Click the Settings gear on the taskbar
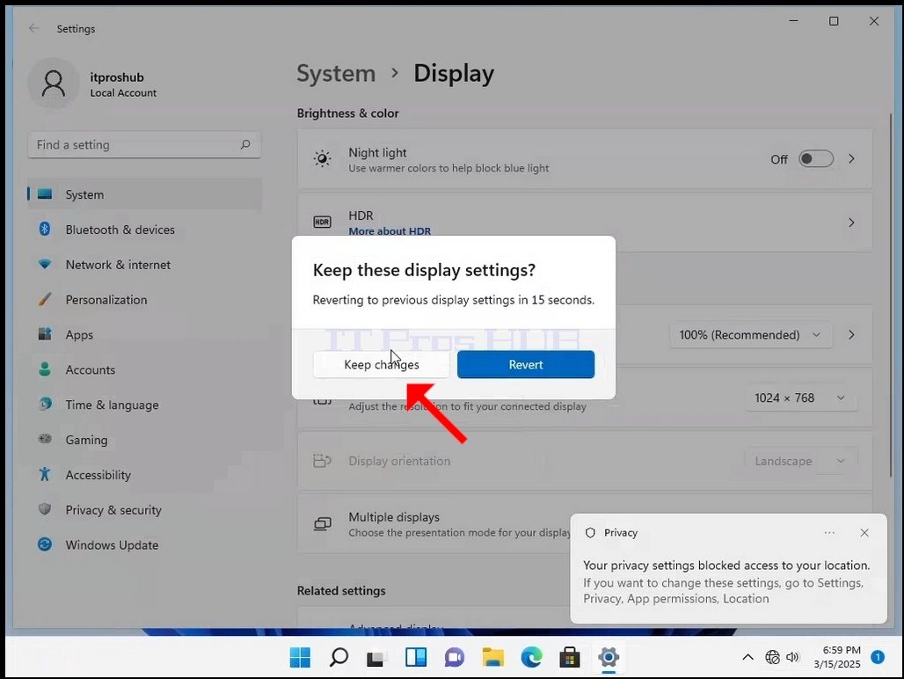 [609, 657]
